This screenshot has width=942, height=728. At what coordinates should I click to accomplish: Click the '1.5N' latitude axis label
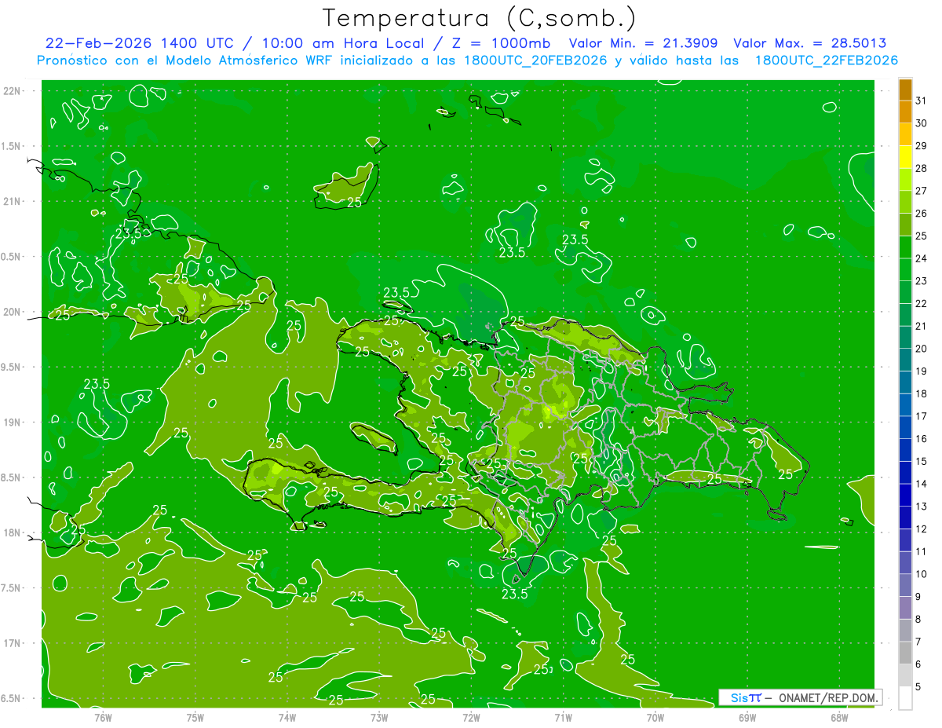pyautogui.click(x=10, y=146)
